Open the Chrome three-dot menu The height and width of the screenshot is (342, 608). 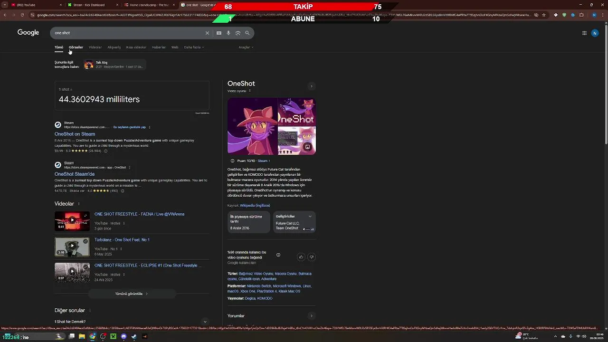pyautogui.click(x=603, y=15)
